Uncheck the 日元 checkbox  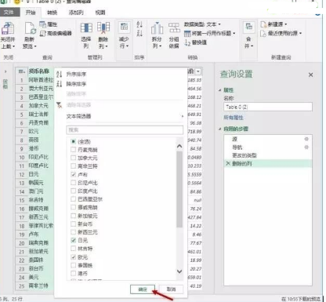pyautogui.click(x=74, y=240)
